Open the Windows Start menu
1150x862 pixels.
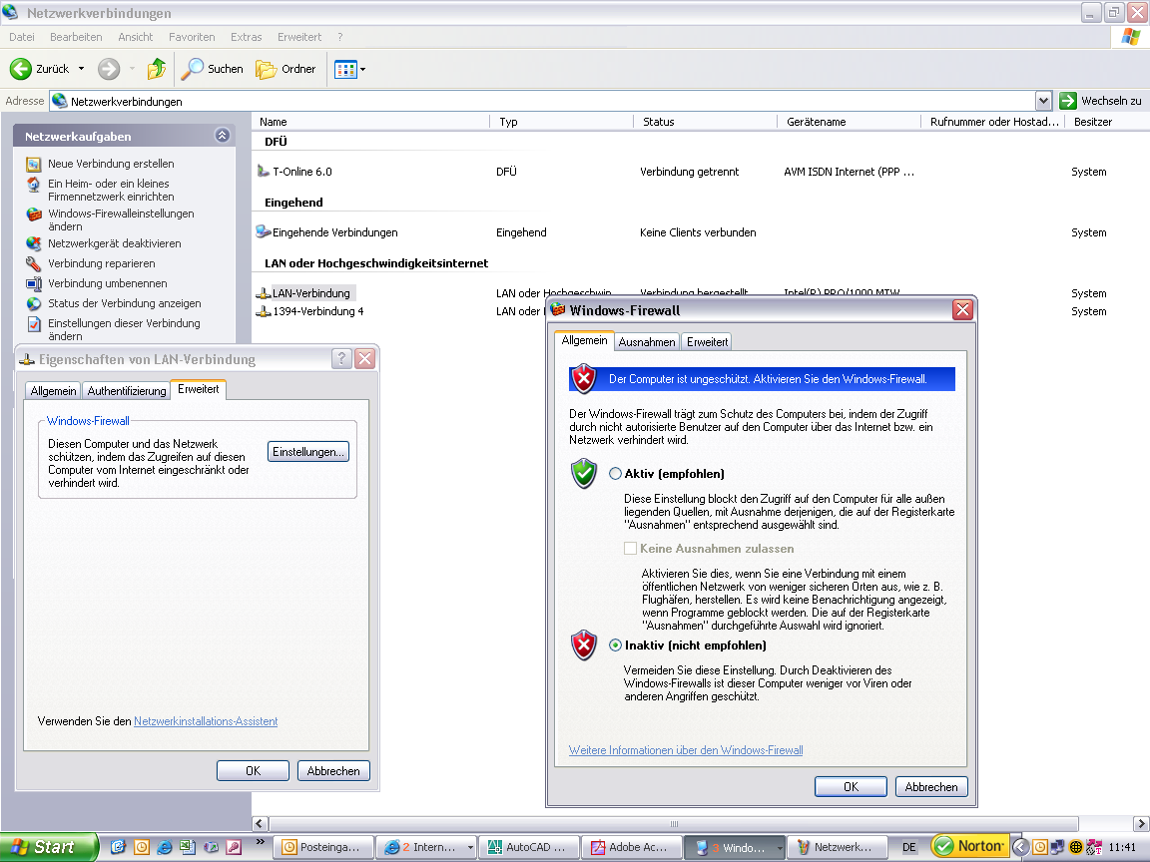point(48,847)
